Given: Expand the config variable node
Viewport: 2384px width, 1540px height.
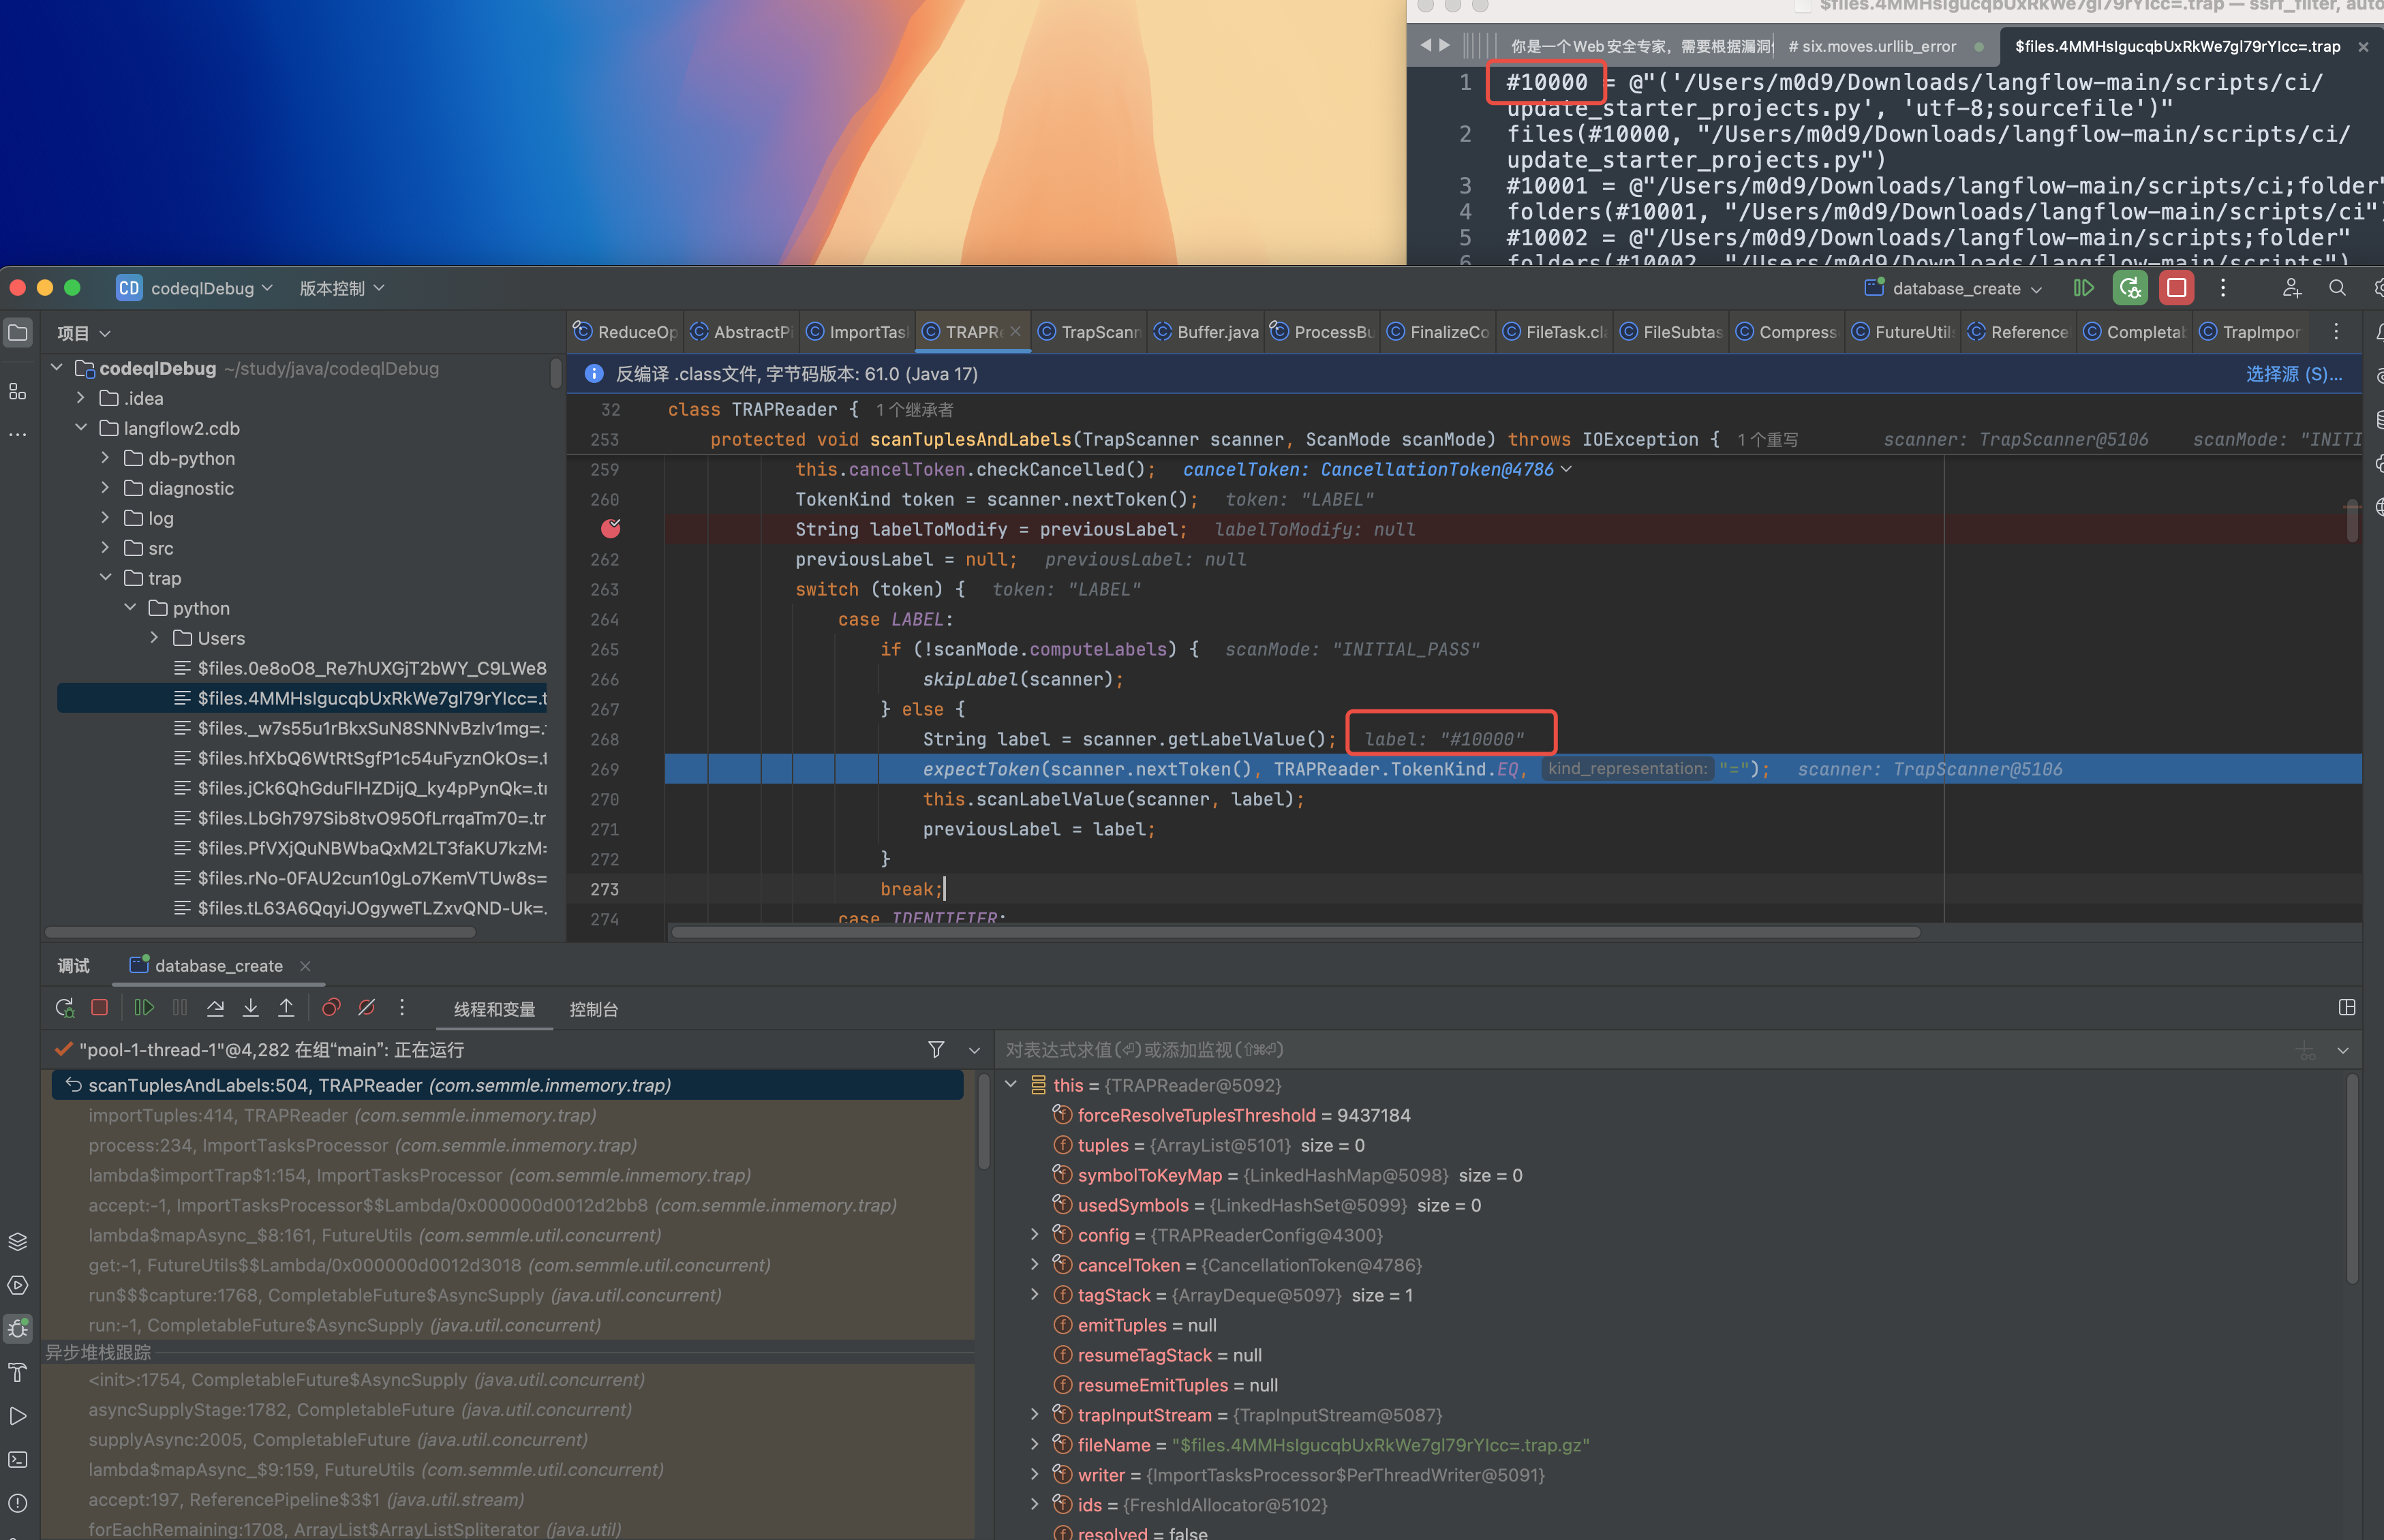Looking at the screenshot, I should pyautogui.click(x=1035, y=1235).
